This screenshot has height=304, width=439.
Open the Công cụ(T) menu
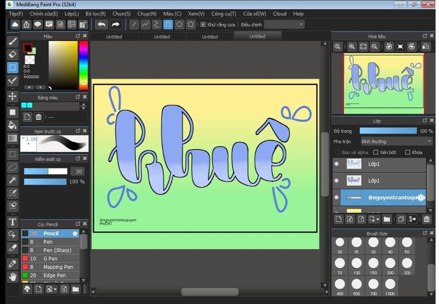224,14
